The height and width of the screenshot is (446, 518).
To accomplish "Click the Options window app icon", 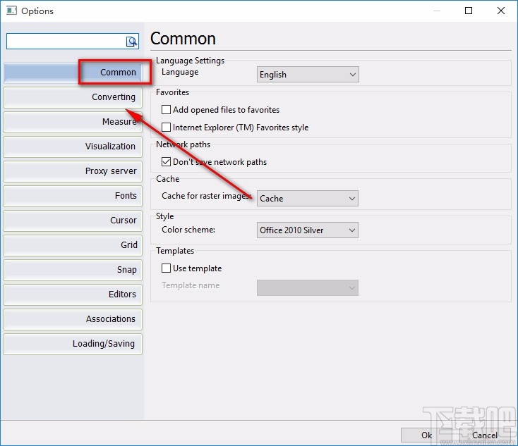I will click(11, 11).
